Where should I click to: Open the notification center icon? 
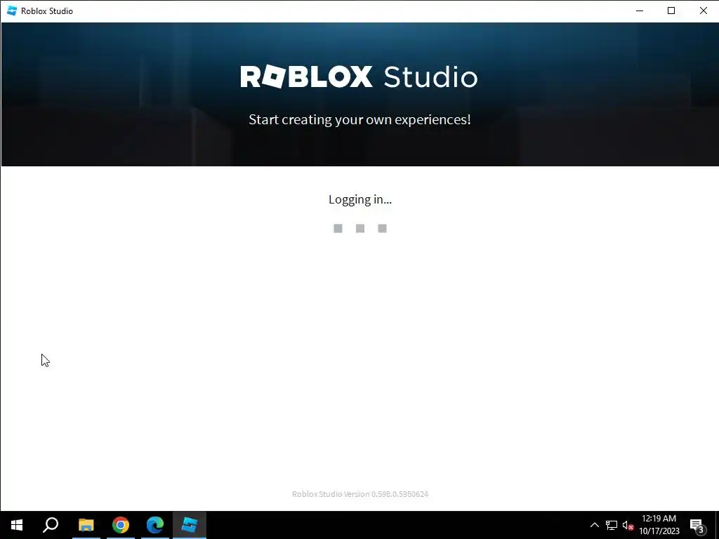click(697, 525)
